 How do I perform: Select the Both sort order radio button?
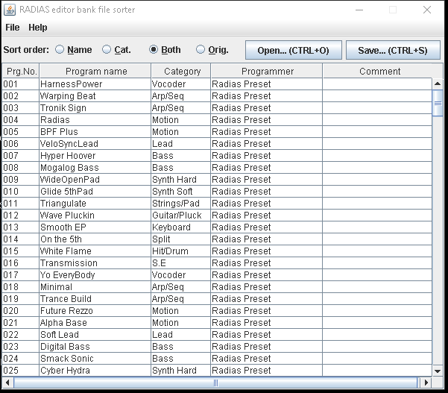tap(154, 49)
